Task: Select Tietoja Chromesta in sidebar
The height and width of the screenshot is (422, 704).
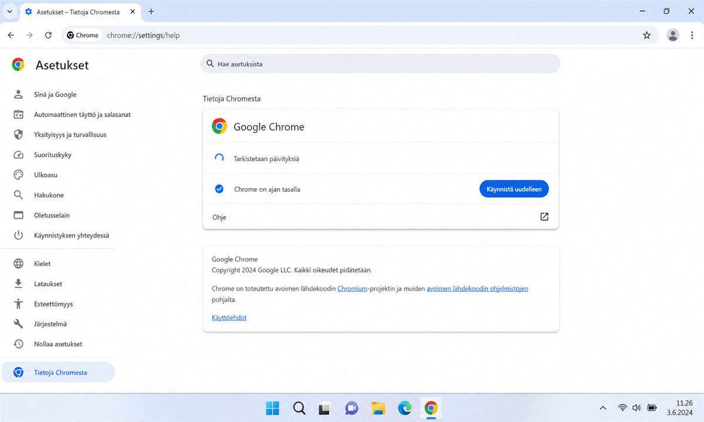Action: [x=57, y=372]
